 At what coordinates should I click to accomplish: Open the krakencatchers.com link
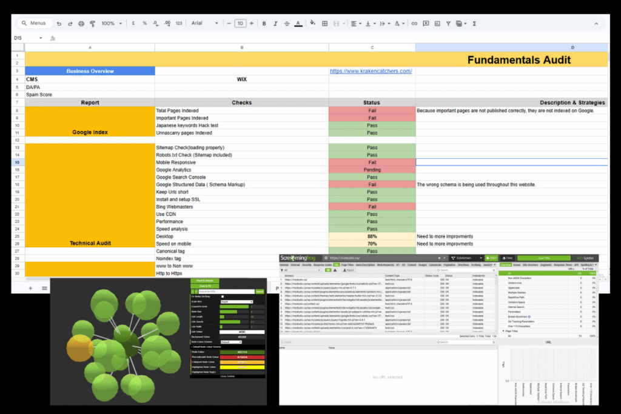pyautogui.click(x=371, y=71)
